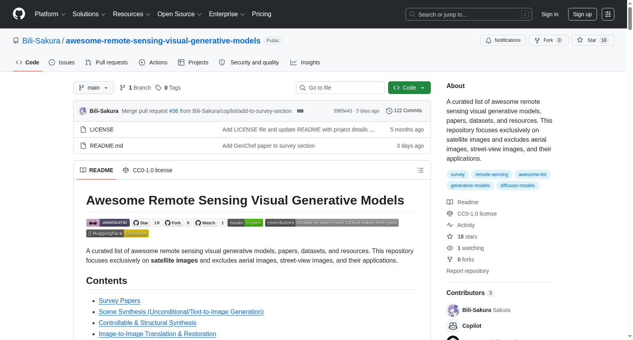Select the diffusion-models topic tag
Screen dimensions: 633x340
517,186
